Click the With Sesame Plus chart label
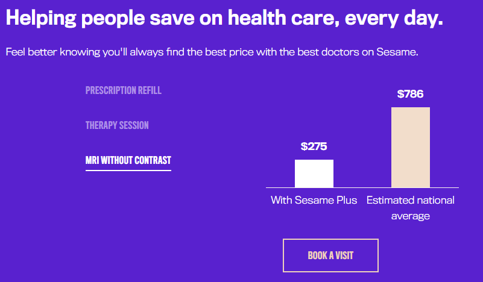This screenshot has height=282, width=483. click(314, 200)
